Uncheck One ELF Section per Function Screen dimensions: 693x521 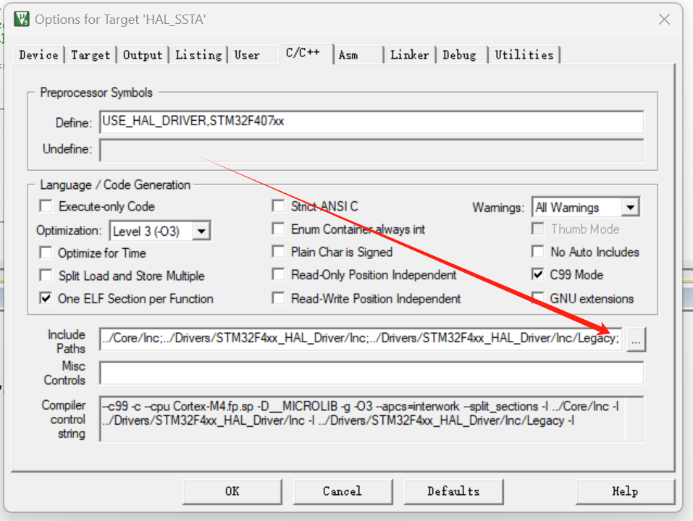(46, 299)
